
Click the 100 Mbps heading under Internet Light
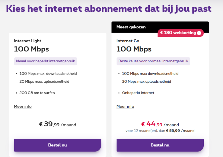point(31,49)
